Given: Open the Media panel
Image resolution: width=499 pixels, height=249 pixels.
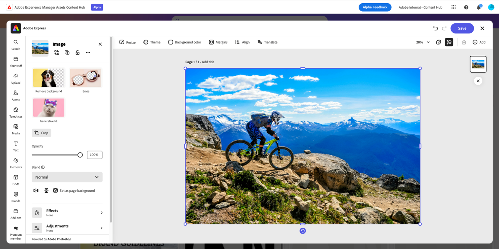Looking at the screenshot, I should 16,129.
